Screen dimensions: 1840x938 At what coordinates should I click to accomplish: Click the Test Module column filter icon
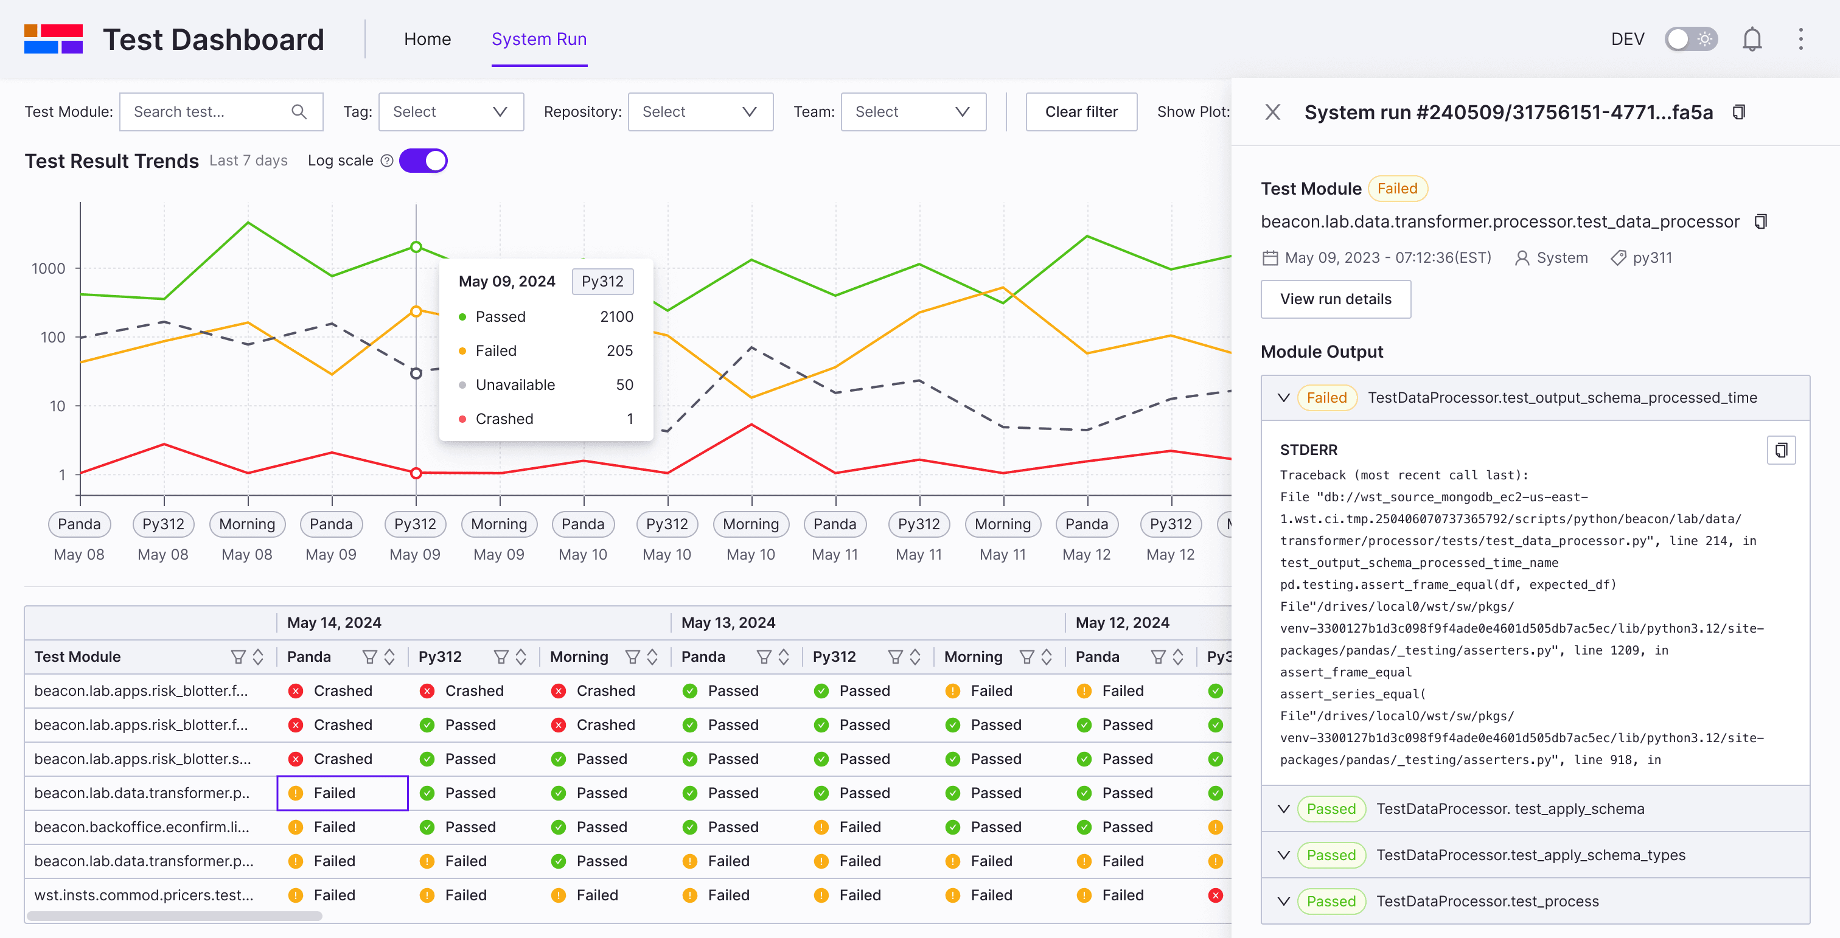pyautogui.click(x=238, y=657)
